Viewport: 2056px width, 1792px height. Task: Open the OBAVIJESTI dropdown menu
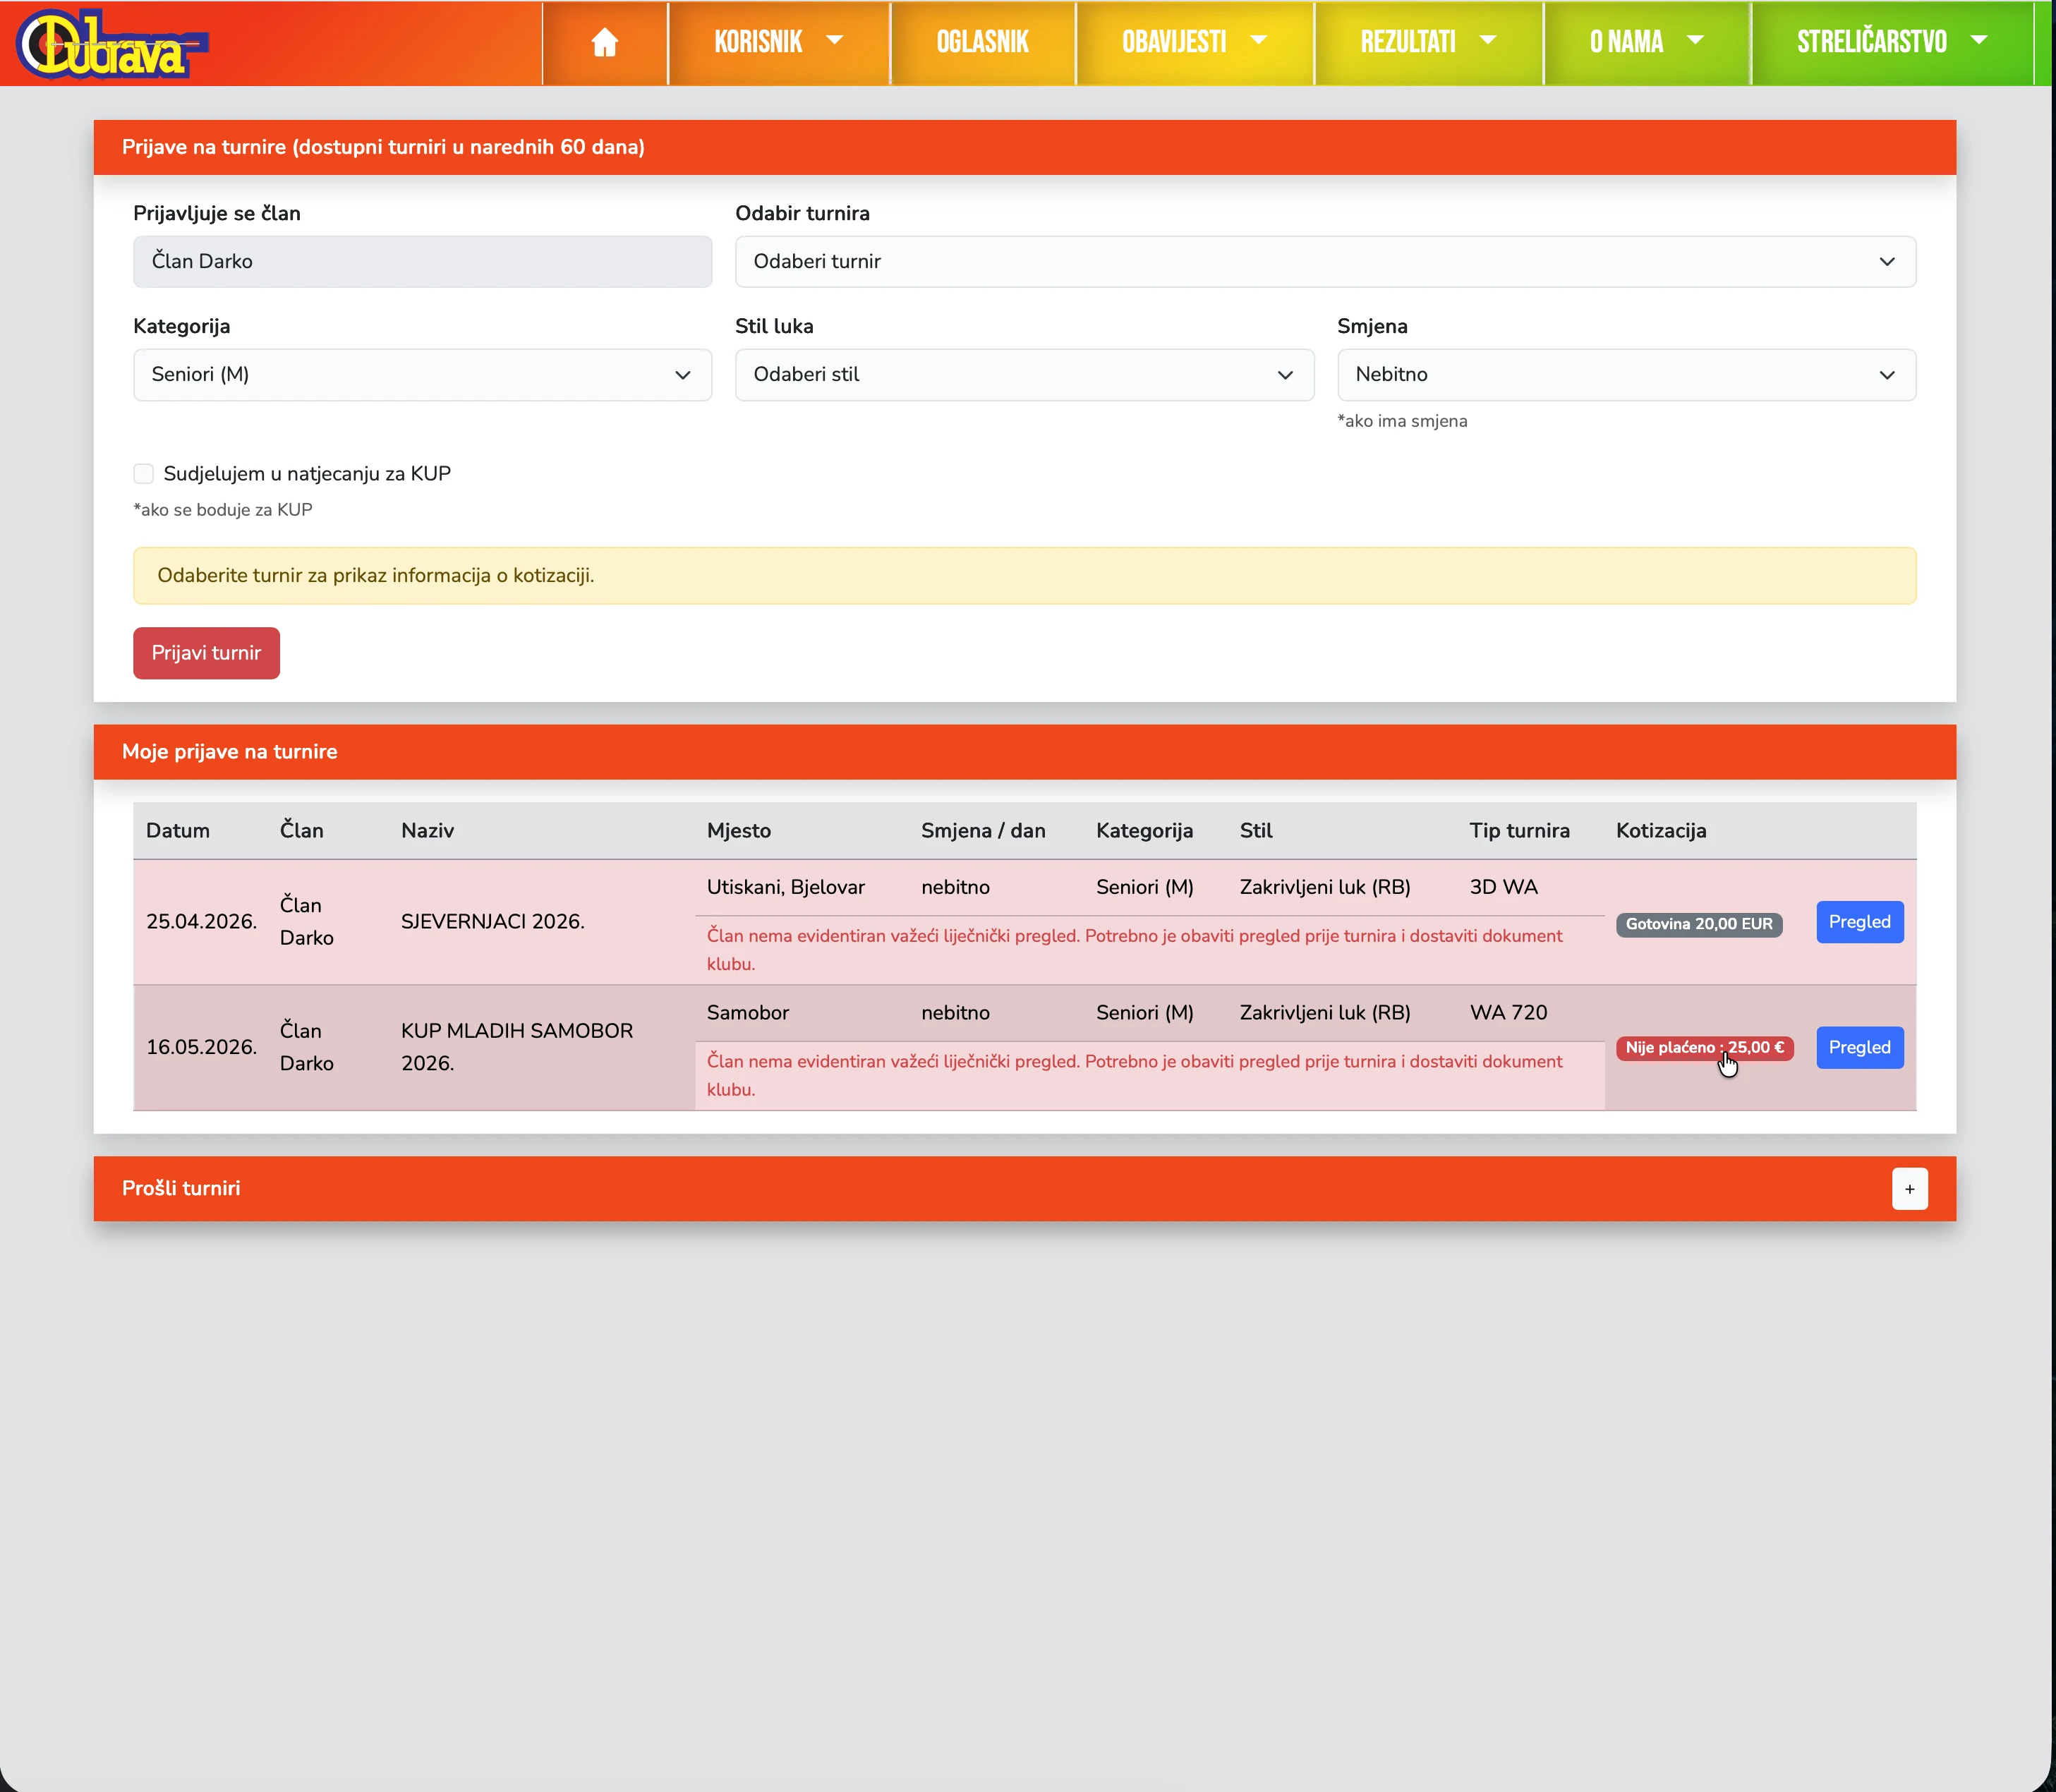[1194, 42]
